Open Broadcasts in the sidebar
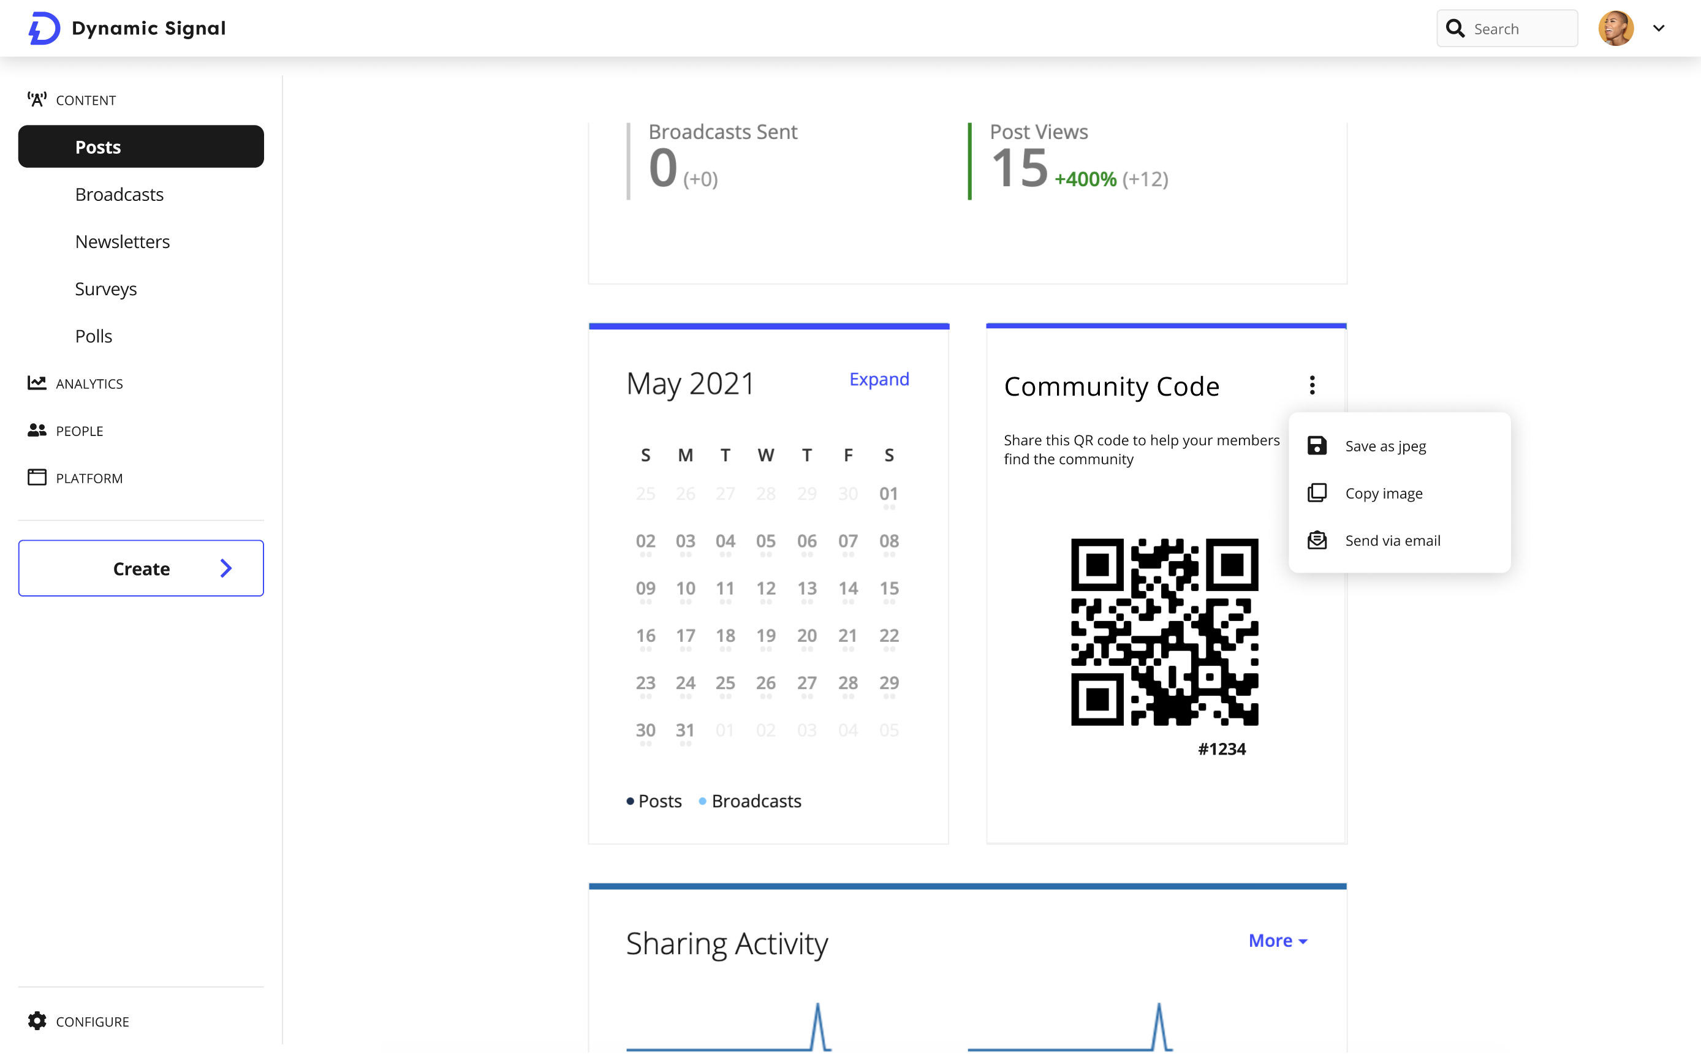Screen dimensions: 1701x1062 click(119, 195)
